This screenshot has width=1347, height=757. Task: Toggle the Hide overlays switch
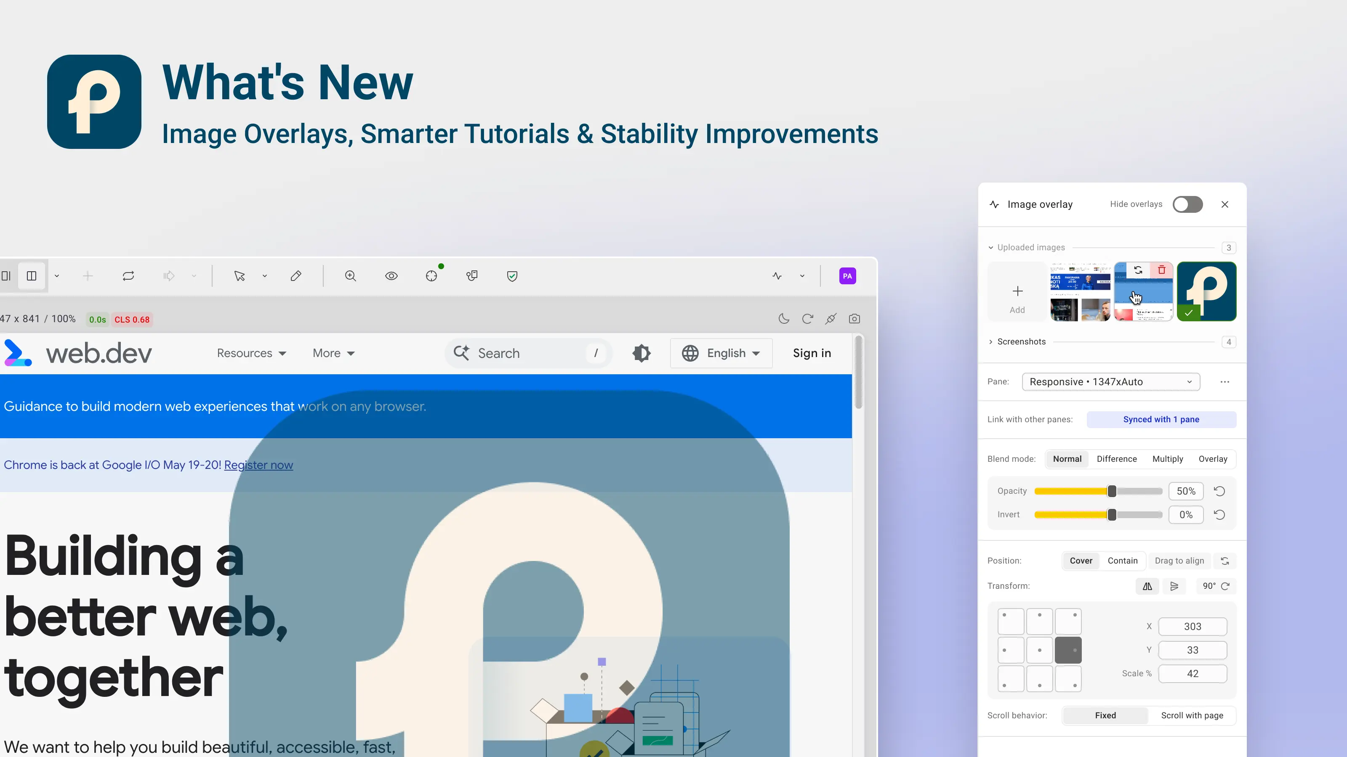(x=1188, y=204)
